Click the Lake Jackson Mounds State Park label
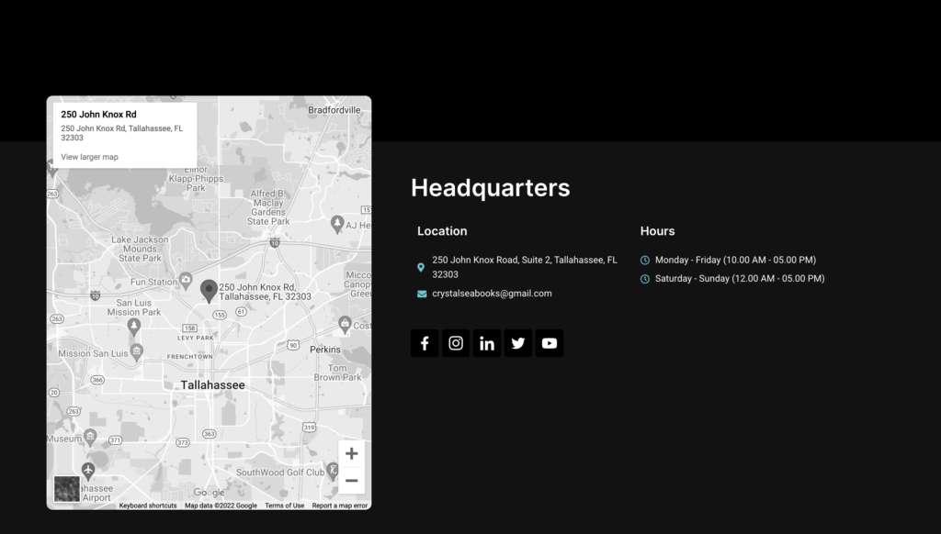The height and width of the screenshot is (534, 941). [140, 249]
